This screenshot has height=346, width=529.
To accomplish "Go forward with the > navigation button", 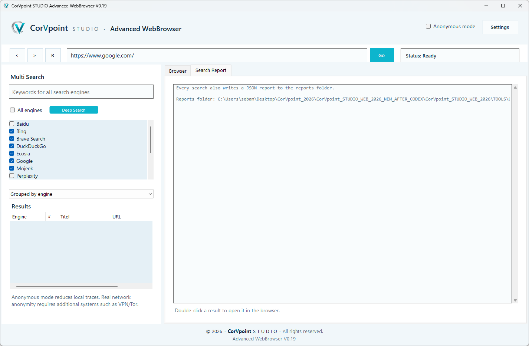I will click(x=35, y=55).
